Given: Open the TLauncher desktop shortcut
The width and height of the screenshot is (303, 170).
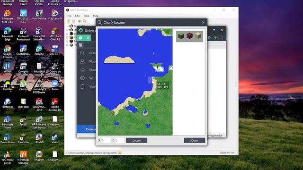Looking at the screenshot, I should click(23, 138).
